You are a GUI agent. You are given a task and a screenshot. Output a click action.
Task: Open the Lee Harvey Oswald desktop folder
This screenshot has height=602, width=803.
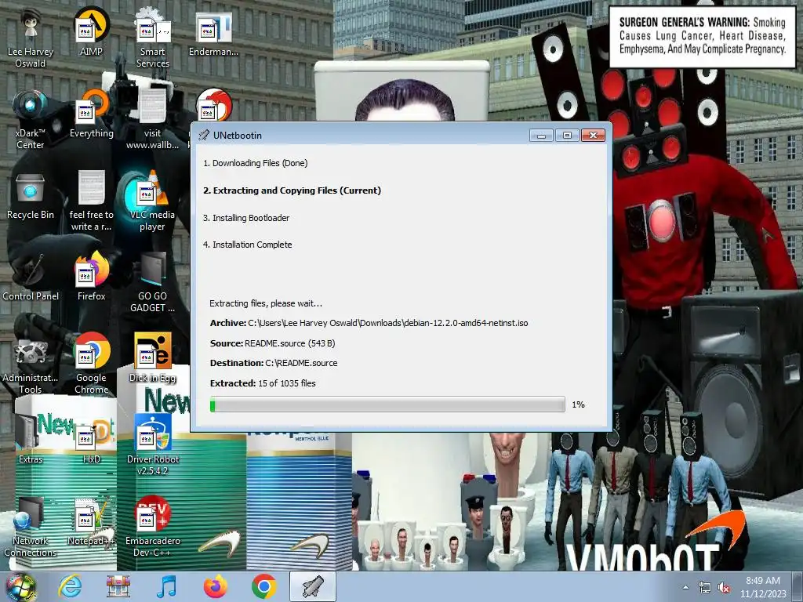31,38
